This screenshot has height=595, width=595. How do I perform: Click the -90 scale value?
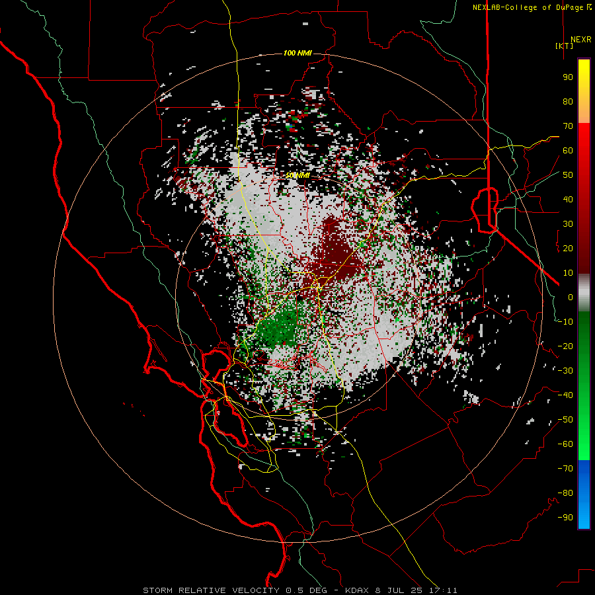565,518
